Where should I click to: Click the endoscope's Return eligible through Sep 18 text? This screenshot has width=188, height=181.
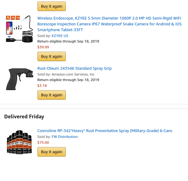tap(68, 41)
